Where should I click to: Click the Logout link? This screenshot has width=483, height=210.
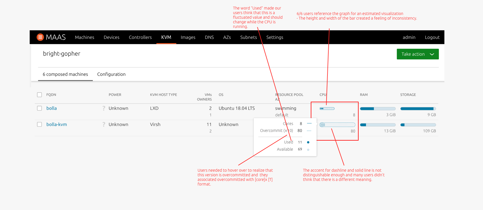(432, 37)
